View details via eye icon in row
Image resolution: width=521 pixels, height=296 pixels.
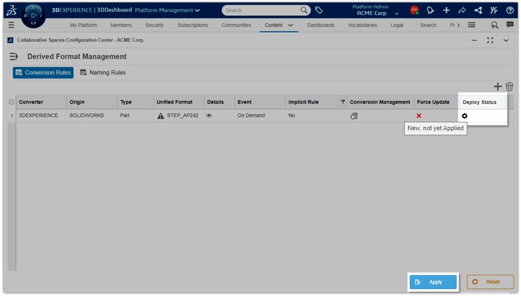click(209, 116)
